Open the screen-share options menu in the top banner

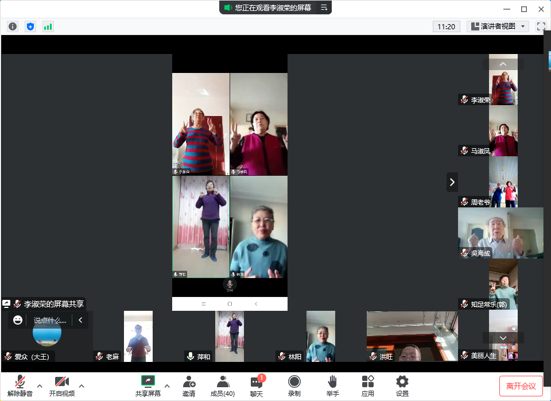(324, 7)
